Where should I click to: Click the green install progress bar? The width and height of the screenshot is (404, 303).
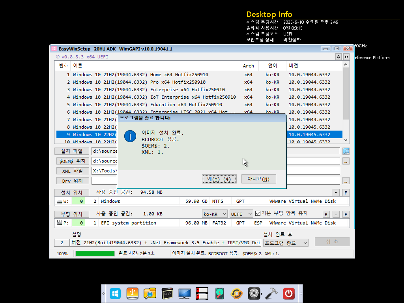tap(95, 254)
